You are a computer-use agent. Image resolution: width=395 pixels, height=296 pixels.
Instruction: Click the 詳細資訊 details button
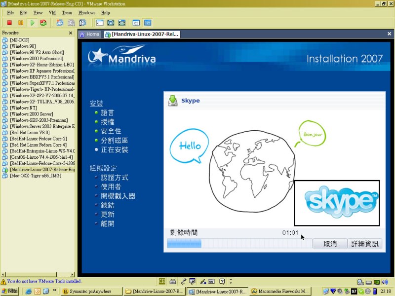coord(365,244)
